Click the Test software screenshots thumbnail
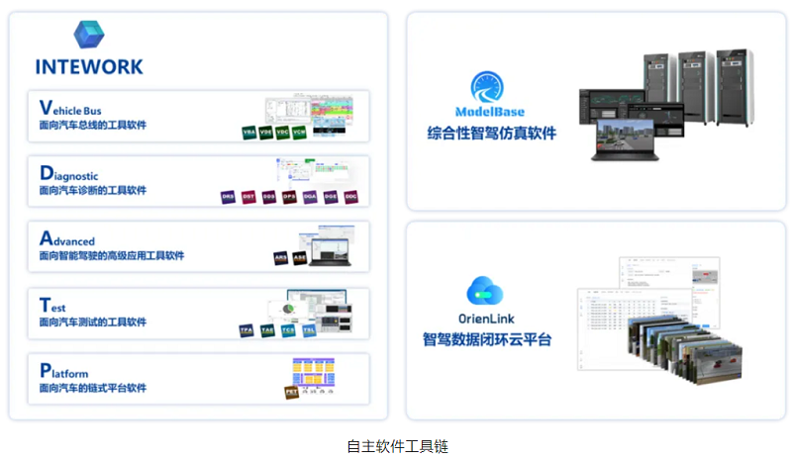The width and height of the screenshot is (792, 459). click(311, 310)
